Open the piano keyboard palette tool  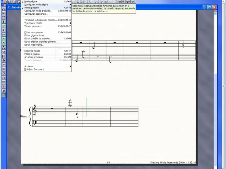[4, 17]
